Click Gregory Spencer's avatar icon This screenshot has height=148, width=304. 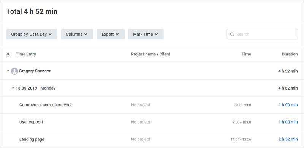(14, 71)
